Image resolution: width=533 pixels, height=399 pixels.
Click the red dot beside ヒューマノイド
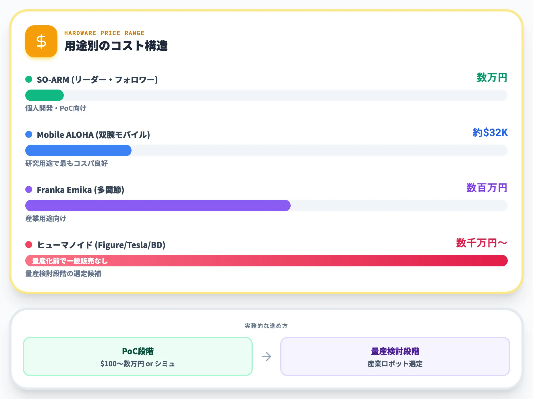[29, 245]
